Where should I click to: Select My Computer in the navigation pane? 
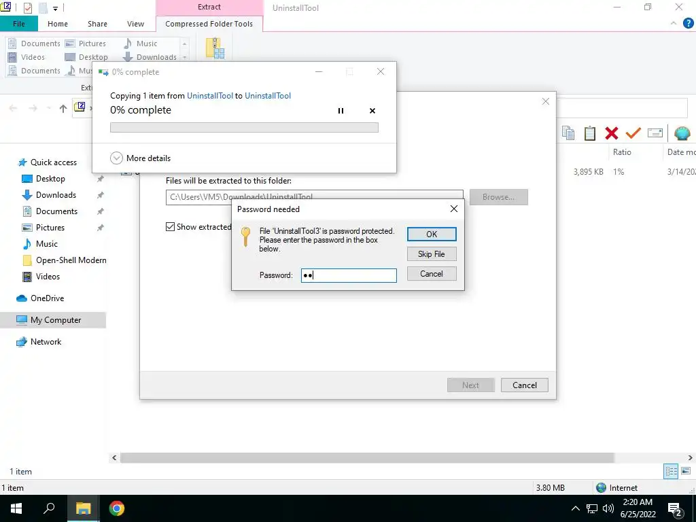[53, 320]
